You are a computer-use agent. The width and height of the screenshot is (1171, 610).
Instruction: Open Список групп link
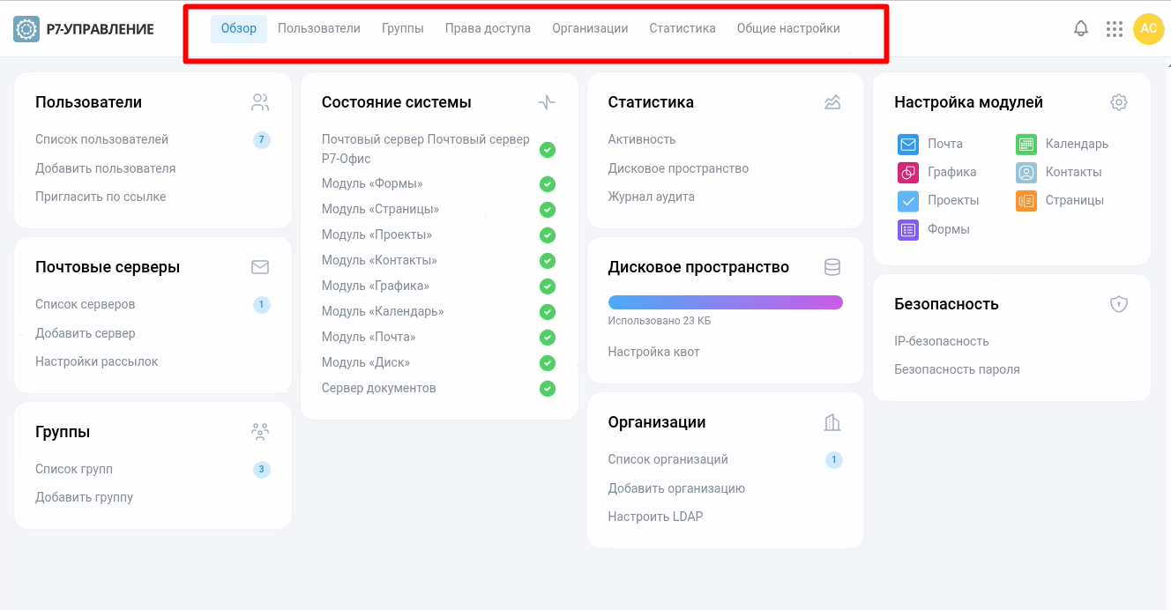(x=74, y=469)
